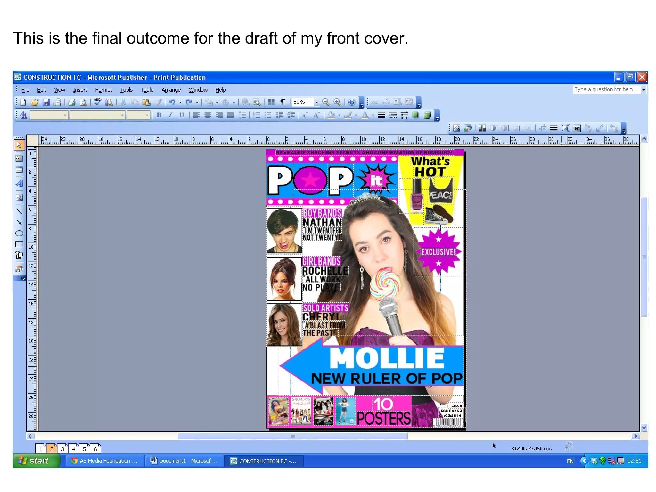
Task: Toggle Justify alignment
Action: click(231, 115)
